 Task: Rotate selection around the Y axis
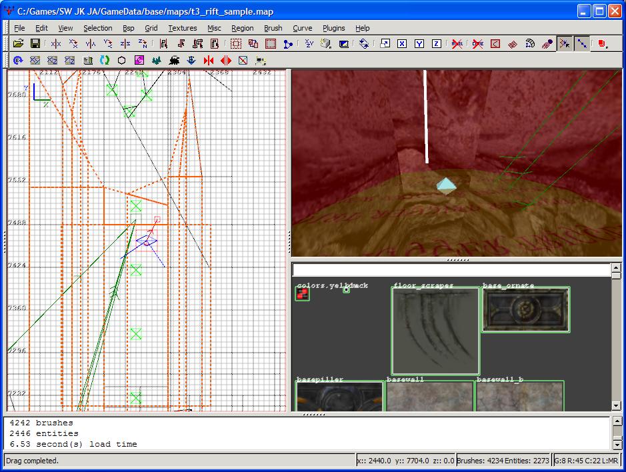pyautogui.click(x=108, y=43)
